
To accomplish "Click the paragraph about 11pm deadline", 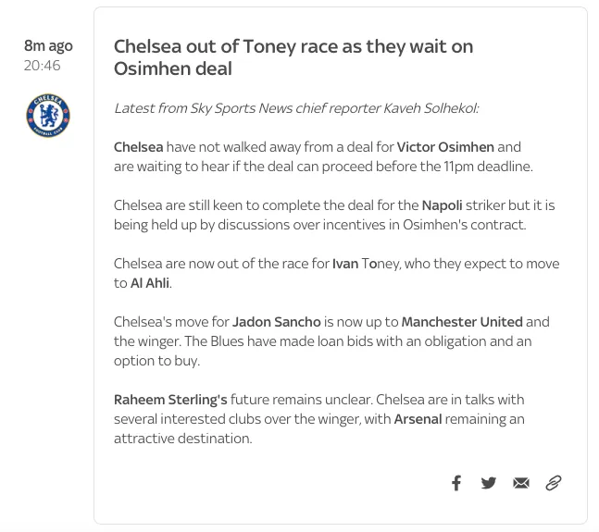I will point(323,157).
